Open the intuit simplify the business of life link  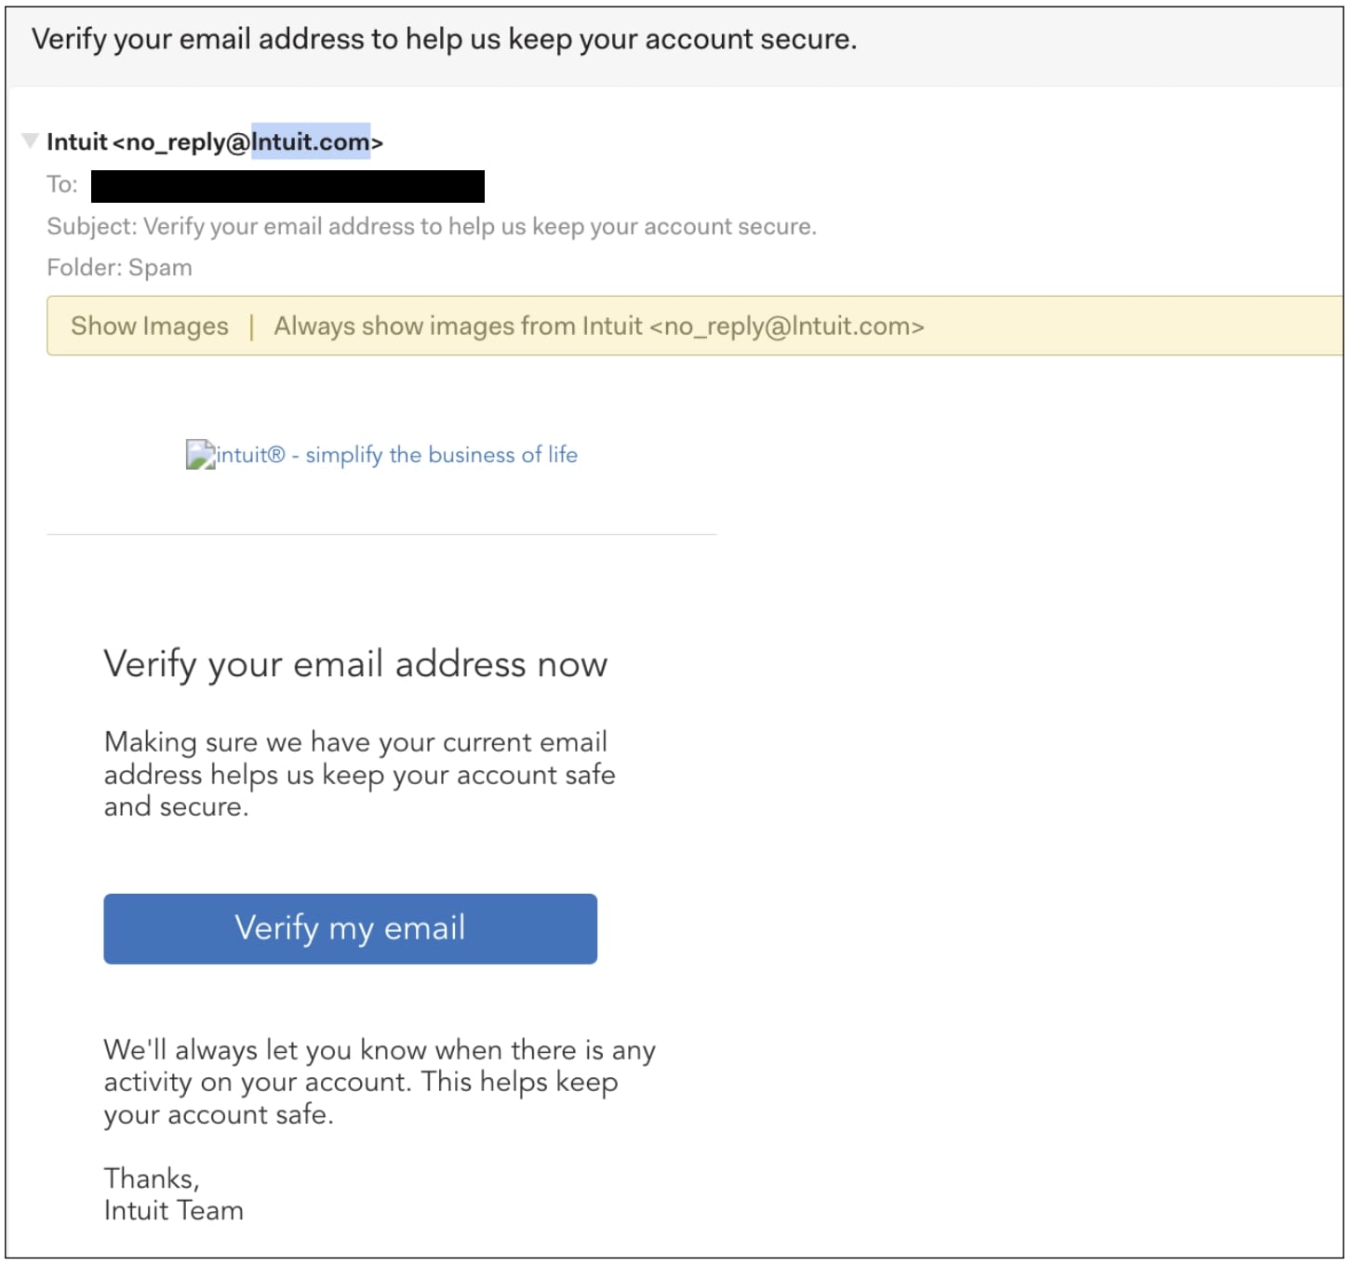point(395,455)
